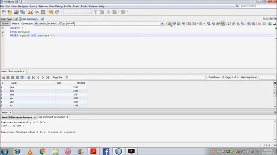Open the Refactor menu

pos(43,6)
